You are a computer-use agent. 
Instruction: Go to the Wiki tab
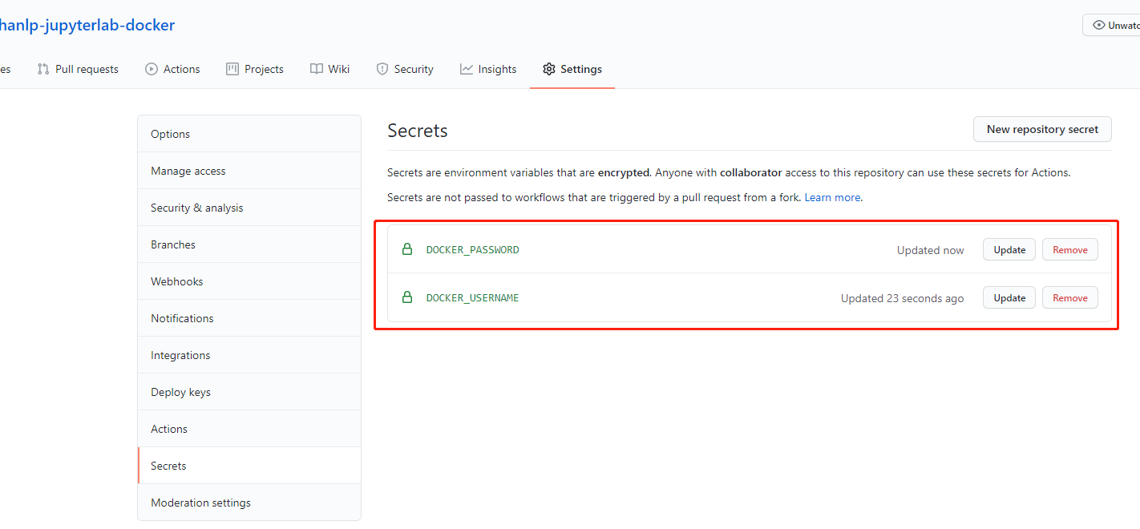(329, 69)
